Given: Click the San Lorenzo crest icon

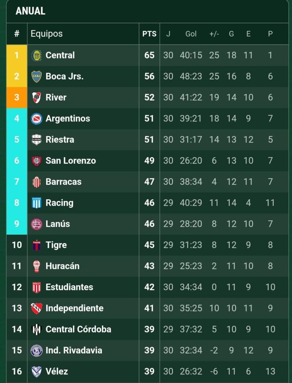Looking at the screenshot, I should [x=37, y=161].
